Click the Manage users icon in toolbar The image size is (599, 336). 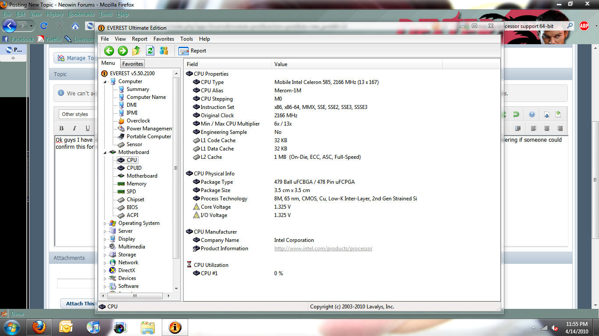click(x=164, y=51)
